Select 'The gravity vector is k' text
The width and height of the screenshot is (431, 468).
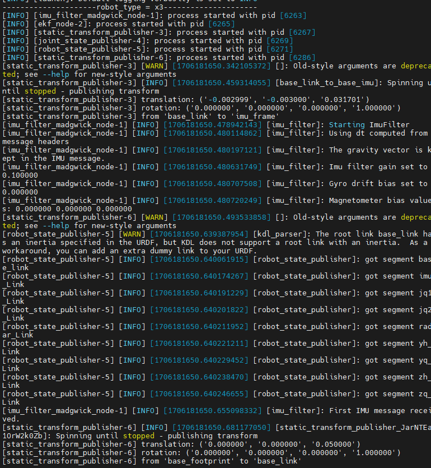(x=380, y=150)
